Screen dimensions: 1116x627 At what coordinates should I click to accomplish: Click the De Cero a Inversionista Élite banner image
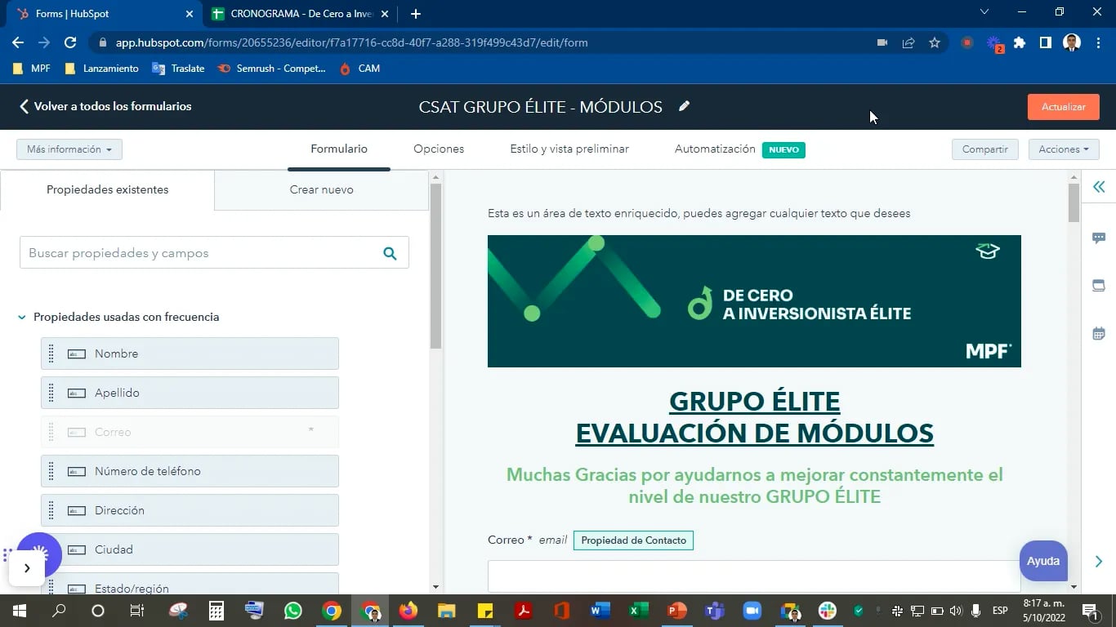coord(754,301)
